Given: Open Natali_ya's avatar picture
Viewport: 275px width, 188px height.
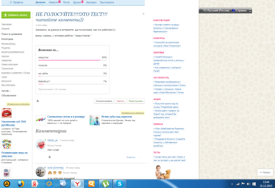Looking at the screenshot, I should 40,145.
